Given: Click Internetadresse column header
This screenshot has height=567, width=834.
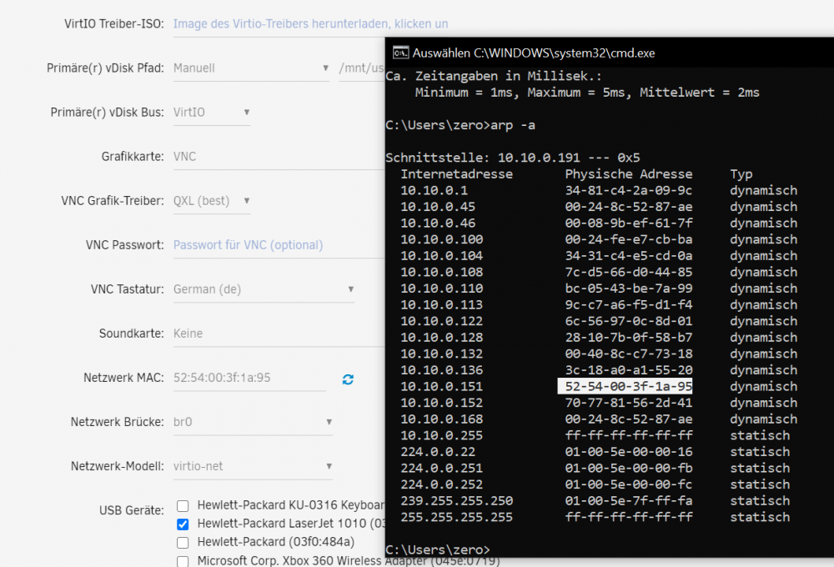Looking at the screenshot, I should (456, 174).
